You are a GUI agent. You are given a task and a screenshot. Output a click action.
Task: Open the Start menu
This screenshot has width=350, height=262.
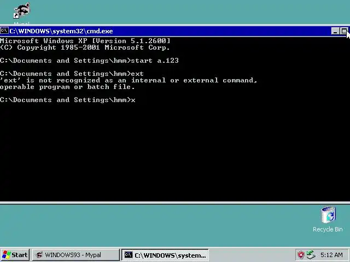point(15,255)
